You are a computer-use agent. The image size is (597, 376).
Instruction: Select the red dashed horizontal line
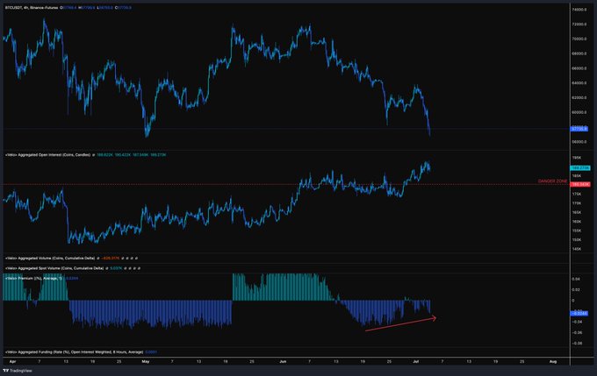coord(263,185)
